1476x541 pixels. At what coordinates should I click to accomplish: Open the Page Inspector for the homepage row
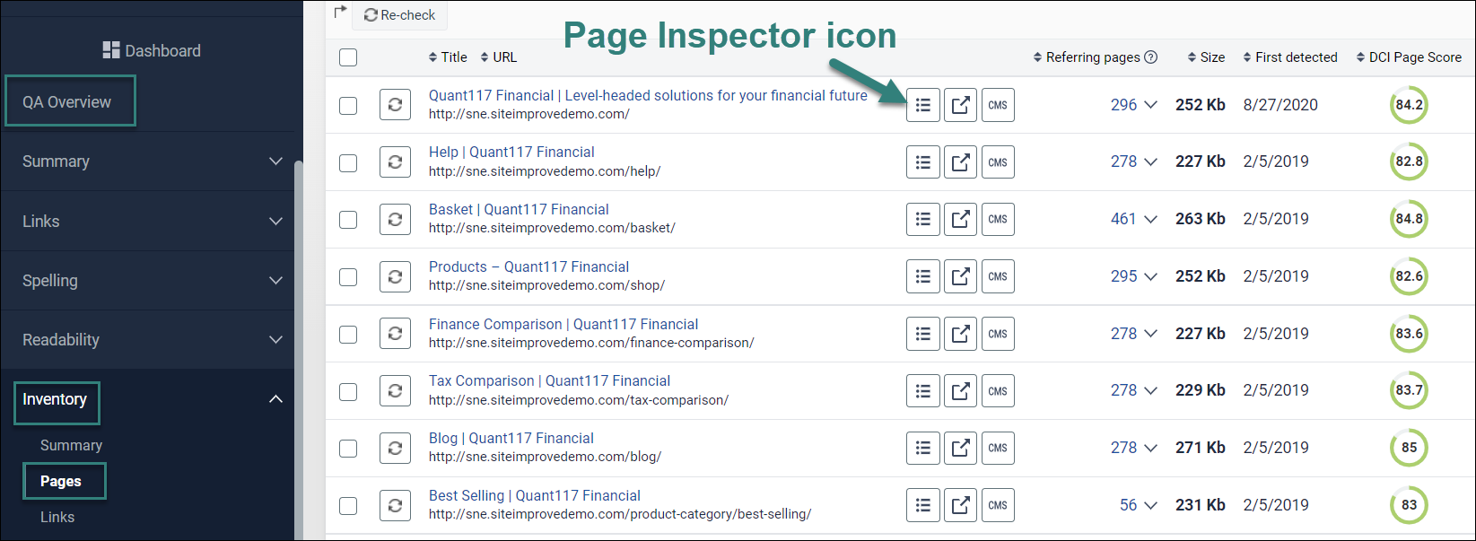pos(922,104)
